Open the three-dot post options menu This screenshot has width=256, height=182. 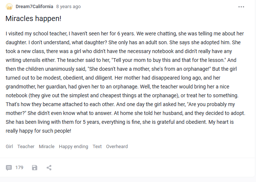point(241,7)
